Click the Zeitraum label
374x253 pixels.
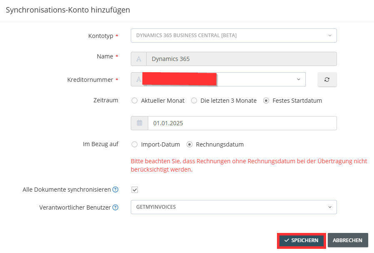tap(106, 100)
